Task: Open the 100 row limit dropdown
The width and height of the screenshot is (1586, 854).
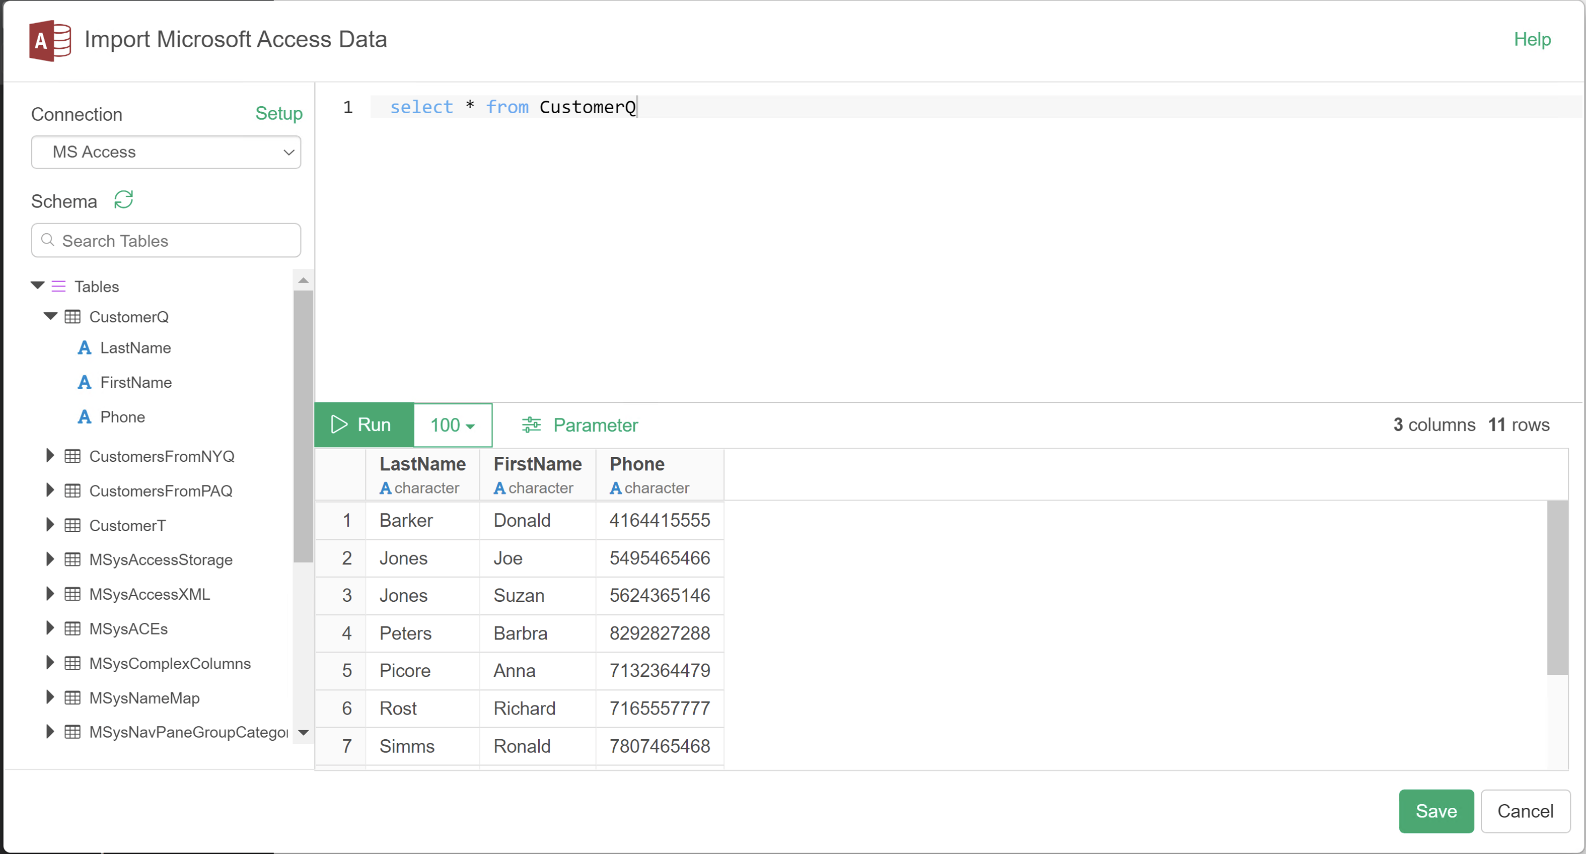Action: (x=452, y=425)
